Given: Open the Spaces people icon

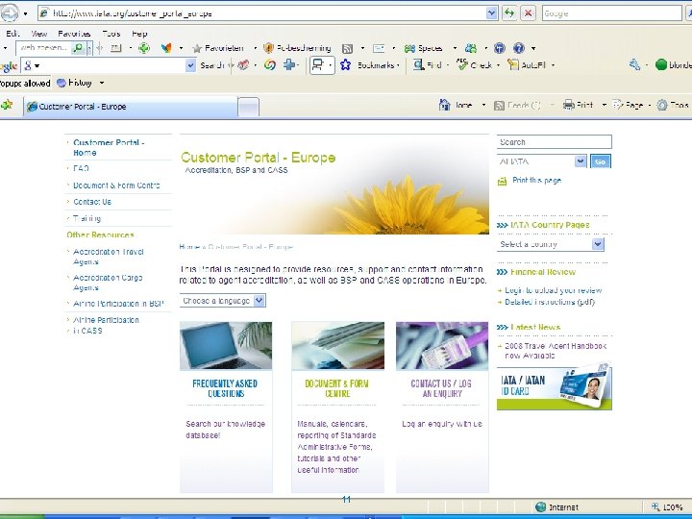Looking at the screenshot, I should [409, 49].
